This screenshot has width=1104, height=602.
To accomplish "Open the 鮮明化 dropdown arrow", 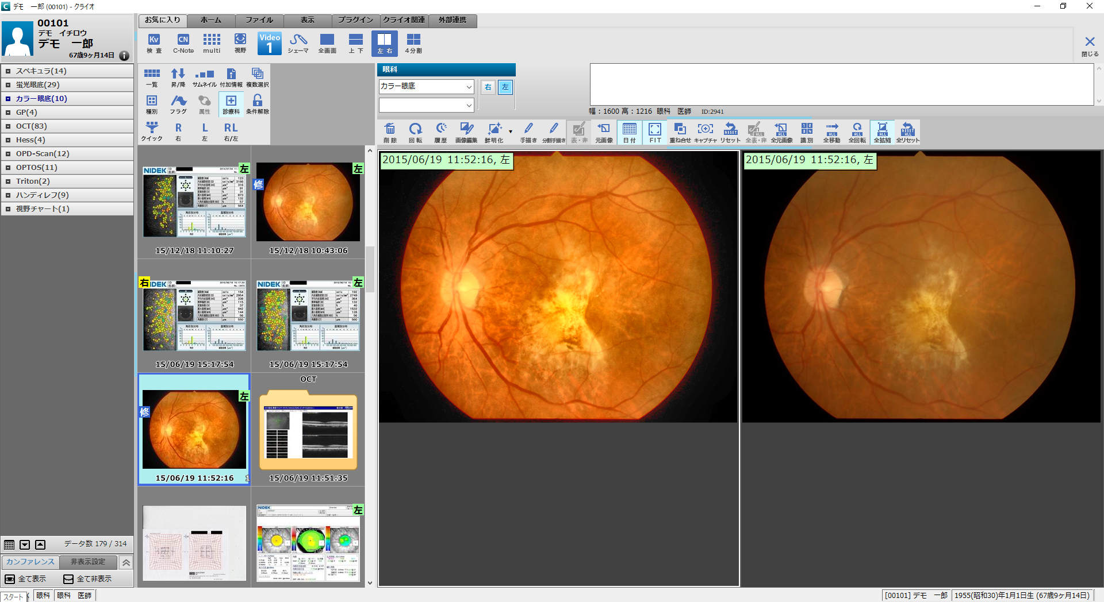I will click(510, 132).
